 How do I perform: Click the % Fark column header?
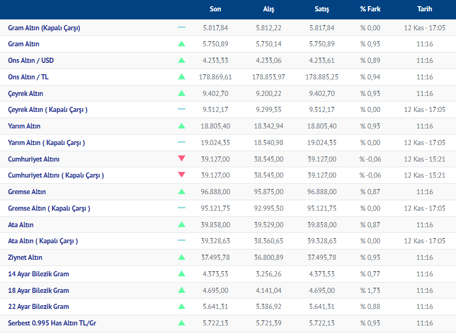(370, 9)
